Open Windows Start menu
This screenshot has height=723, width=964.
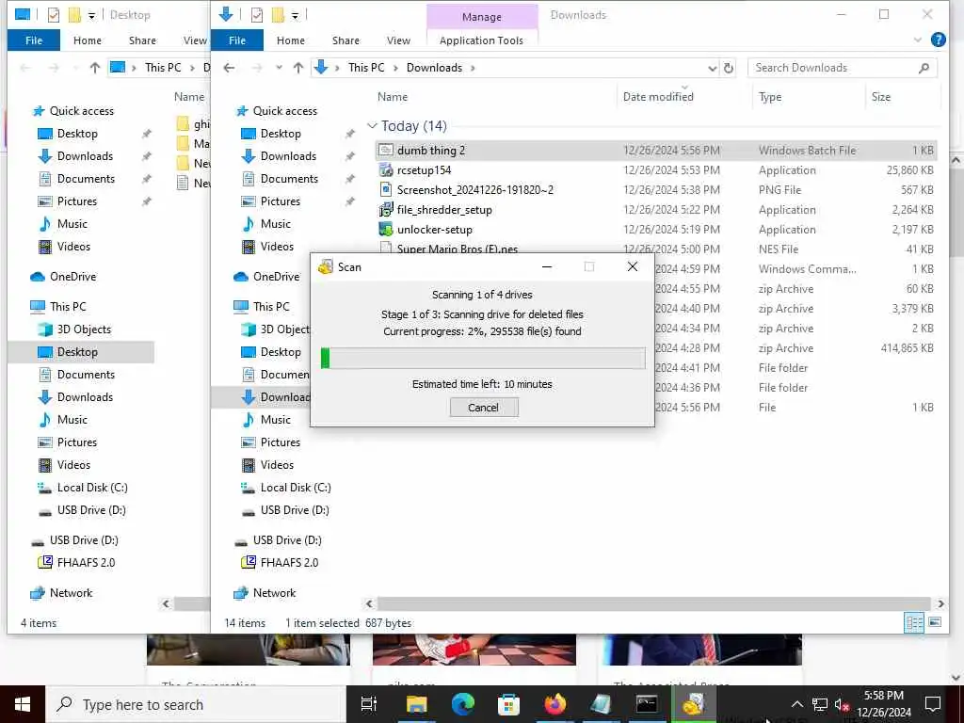click(x=23, y=704)
